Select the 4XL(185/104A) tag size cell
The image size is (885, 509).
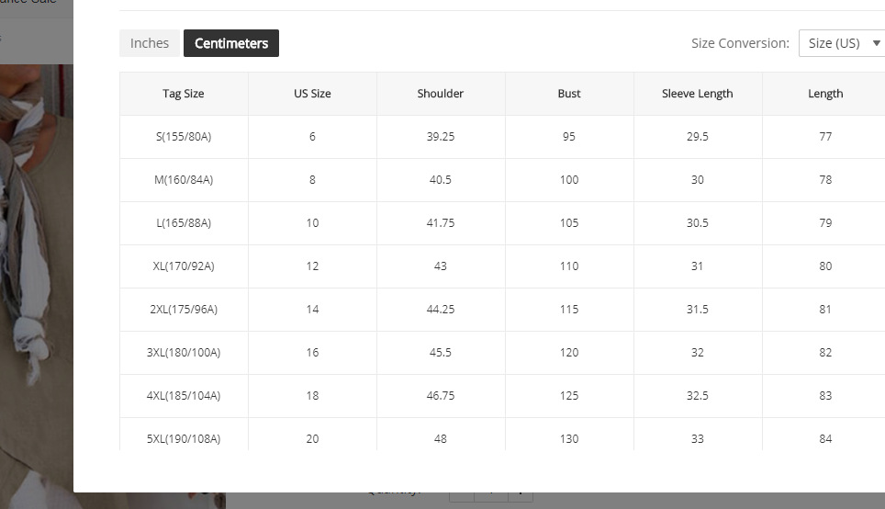(184, 396)
